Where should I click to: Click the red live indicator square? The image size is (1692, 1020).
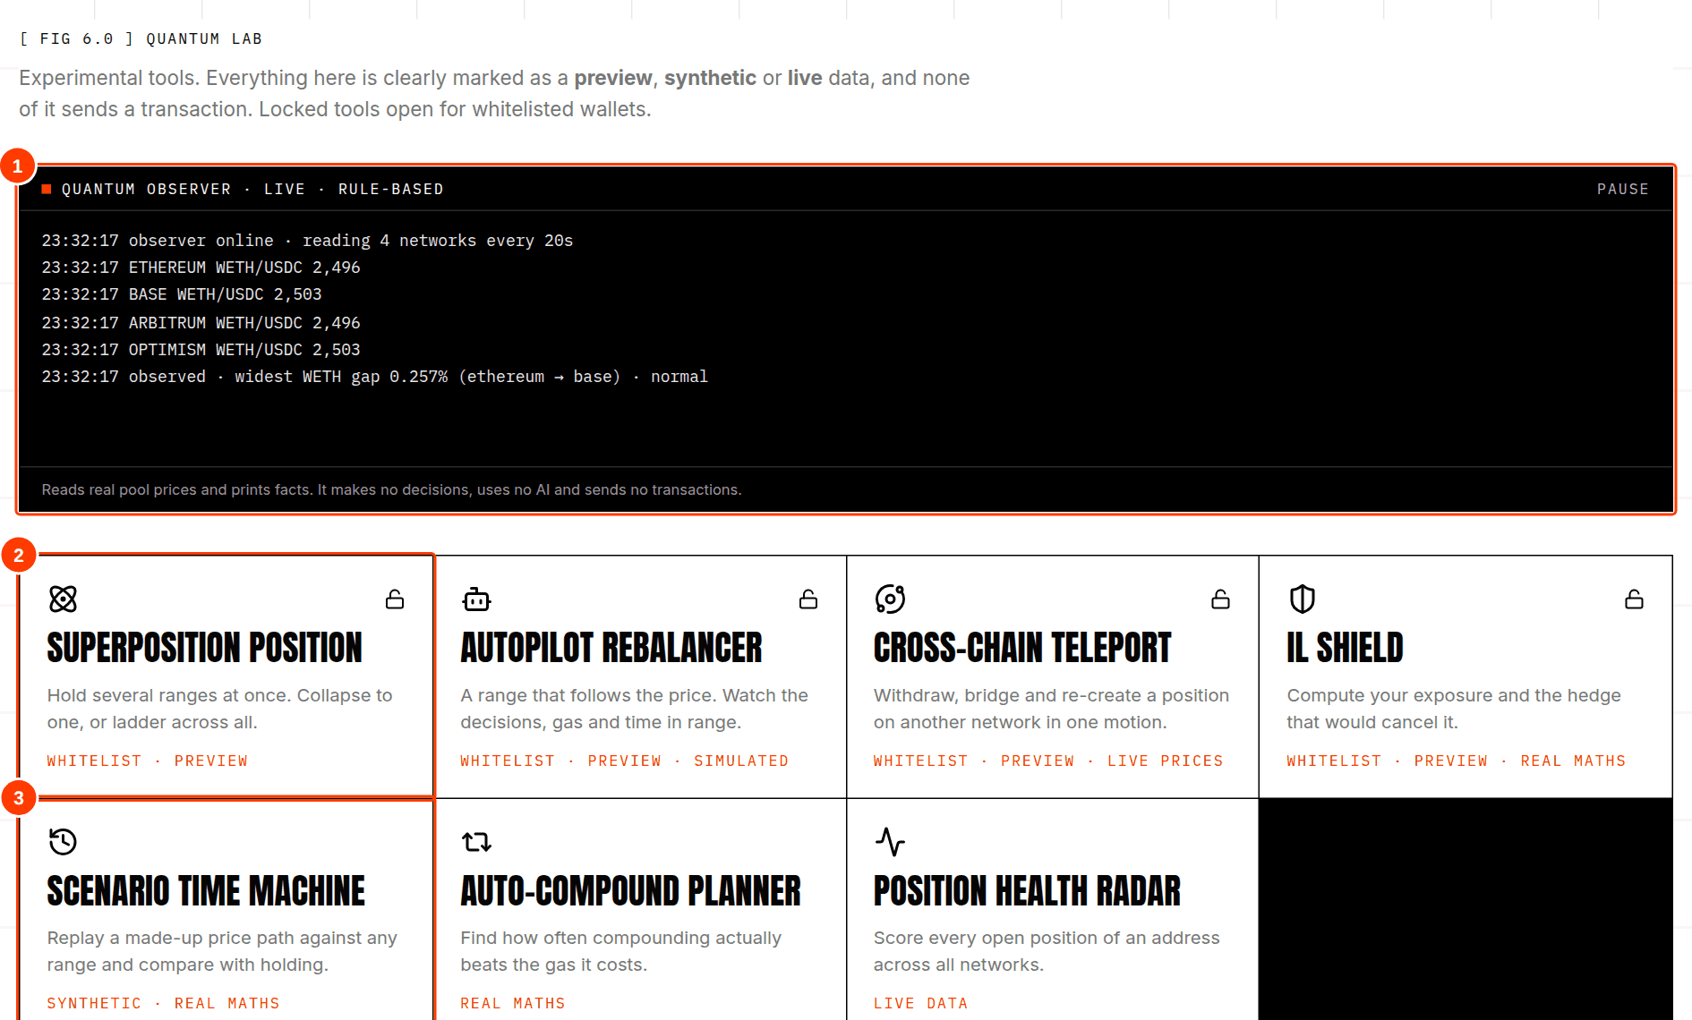pos(47,189)
